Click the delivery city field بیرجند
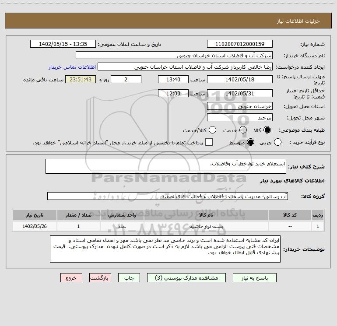 point(240,117)
